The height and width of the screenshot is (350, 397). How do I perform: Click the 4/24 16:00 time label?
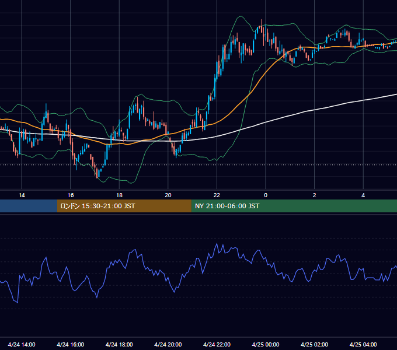pos(71,344)
